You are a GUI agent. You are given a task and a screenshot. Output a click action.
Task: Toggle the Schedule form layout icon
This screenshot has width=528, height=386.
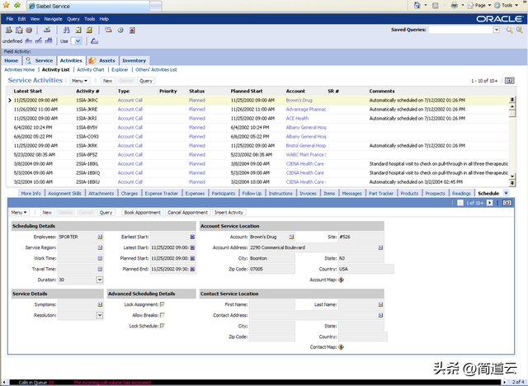pyautogui.click(x=507, y=203)
